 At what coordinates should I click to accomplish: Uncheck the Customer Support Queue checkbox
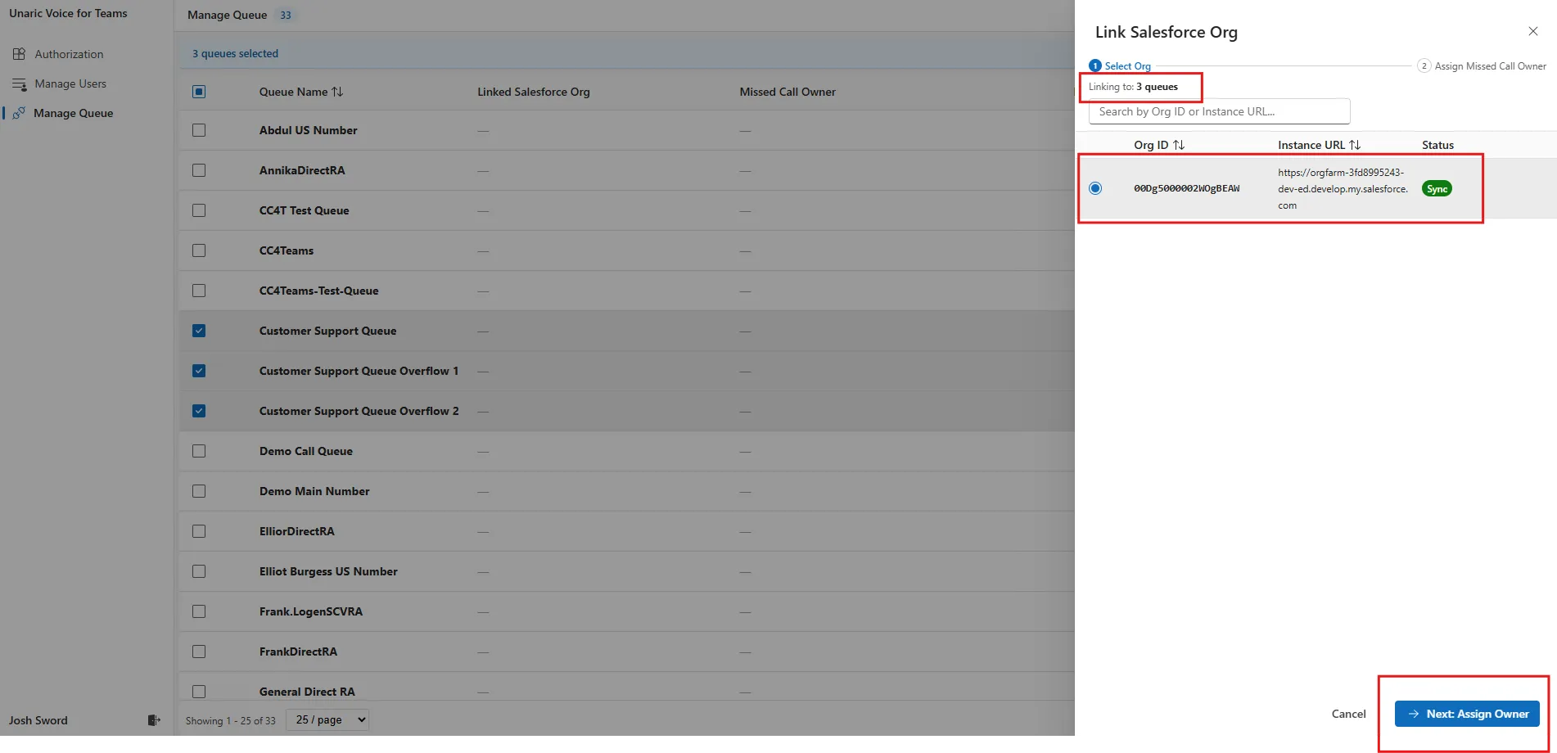(x=199, y=331)
